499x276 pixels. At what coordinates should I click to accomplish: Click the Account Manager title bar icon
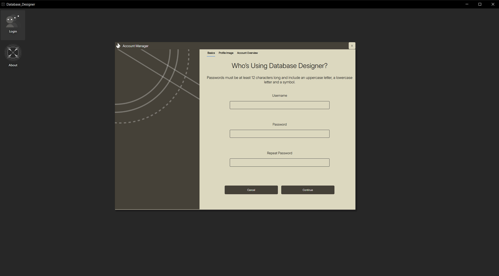point(119,46)
